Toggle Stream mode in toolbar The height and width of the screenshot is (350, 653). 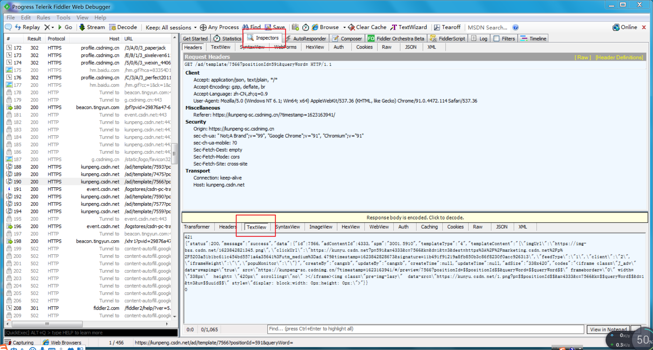click(x=92, y=27)
